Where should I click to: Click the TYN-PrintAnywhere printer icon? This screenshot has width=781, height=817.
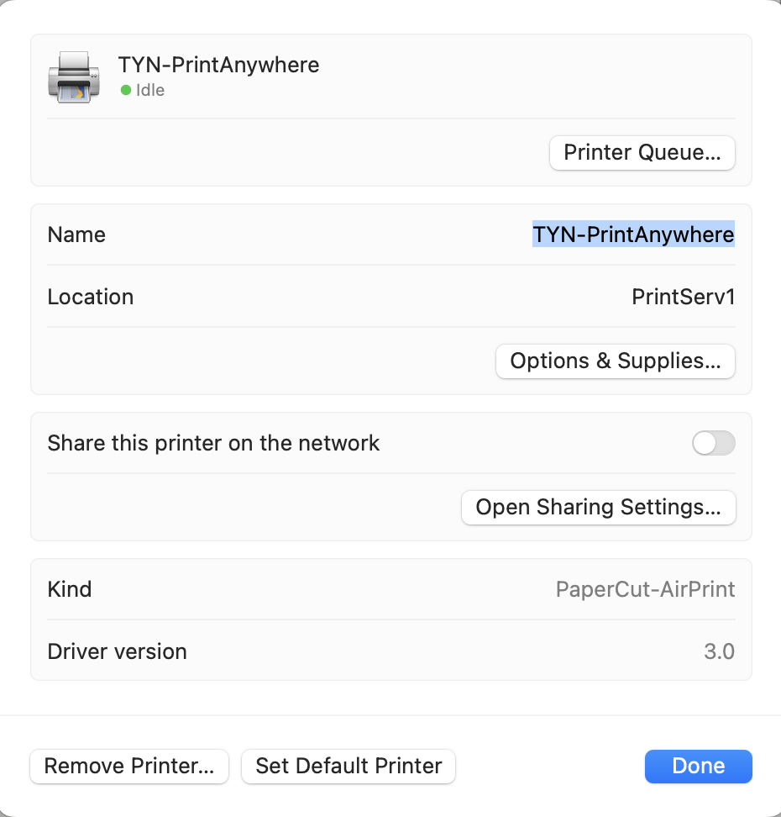pyautogui.click(x=74, y=76)
